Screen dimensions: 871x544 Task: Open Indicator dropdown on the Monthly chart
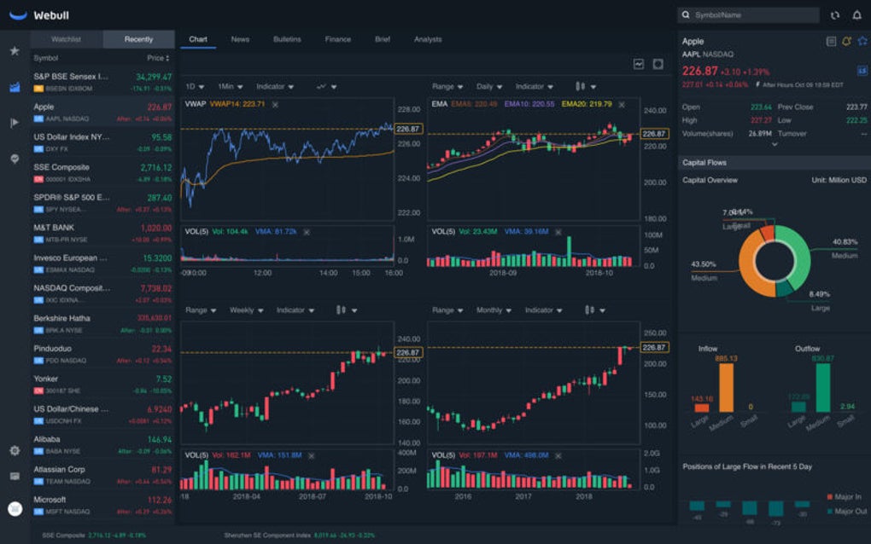pyautogui.click(x=543, y=310)
